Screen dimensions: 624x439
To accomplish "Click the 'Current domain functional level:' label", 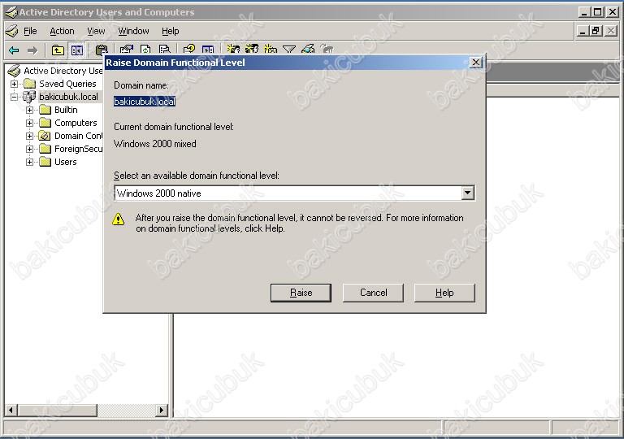I will click(x=174, y=127).
